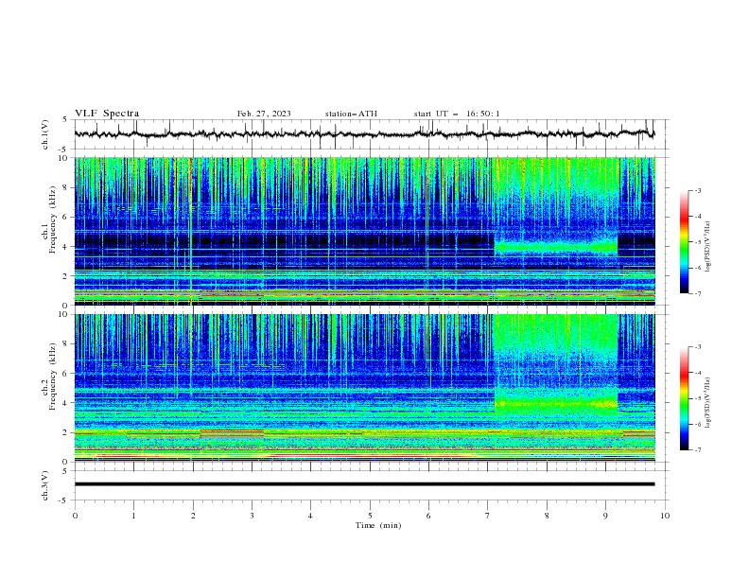This screenshot has width=749, height=579.
Task: Click ch.2 spectrogram frequency tick "4"
Action: click(66, 403)
